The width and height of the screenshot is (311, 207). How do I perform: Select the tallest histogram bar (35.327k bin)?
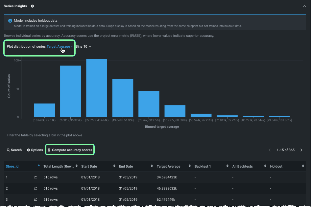point(97,88)
